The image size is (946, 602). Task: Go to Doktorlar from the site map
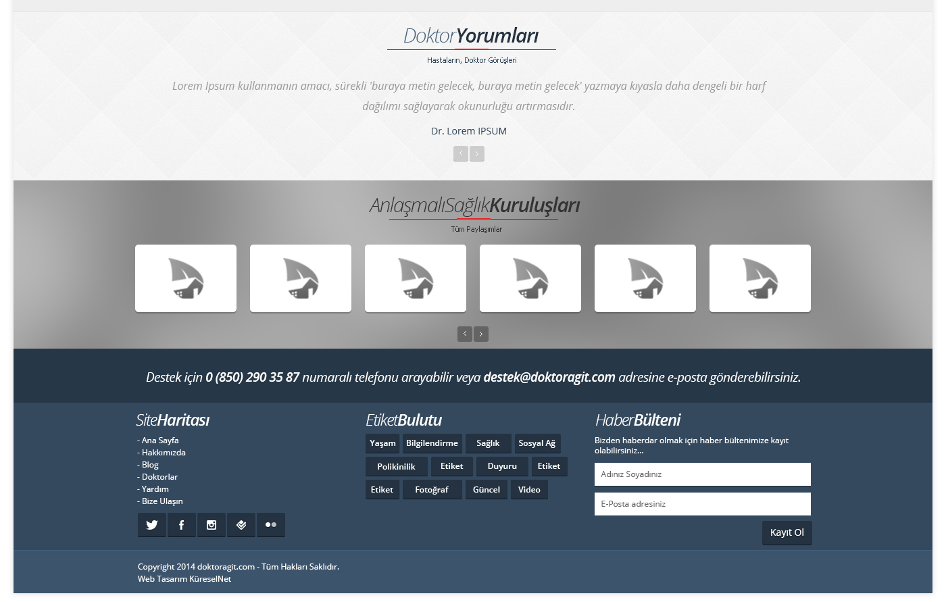click(x=159, y=477)
